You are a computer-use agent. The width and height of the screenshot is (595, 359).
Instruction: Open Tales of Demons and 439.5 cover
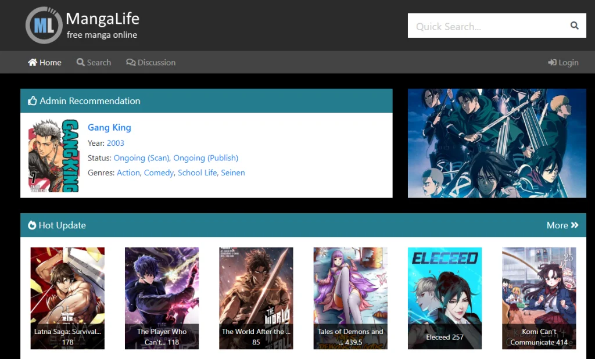pyautogui.click(x=350, y=298)
